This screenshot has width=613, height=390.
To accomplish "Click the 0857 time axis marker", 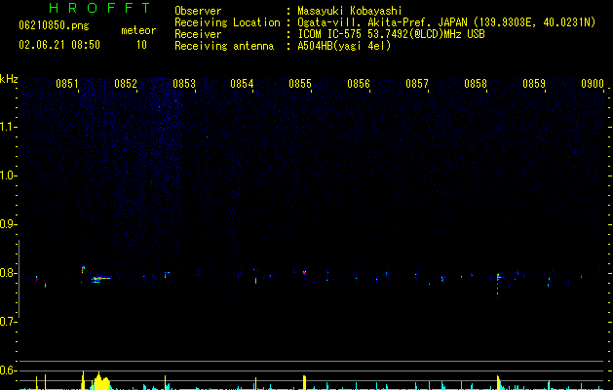I will (x=417, y=84).
